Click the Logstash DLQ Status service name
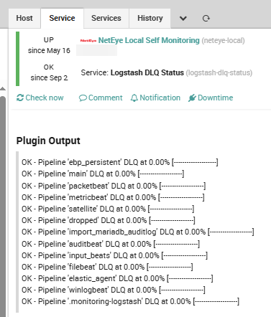Screen dimensions: 271x317 [147, 72]
